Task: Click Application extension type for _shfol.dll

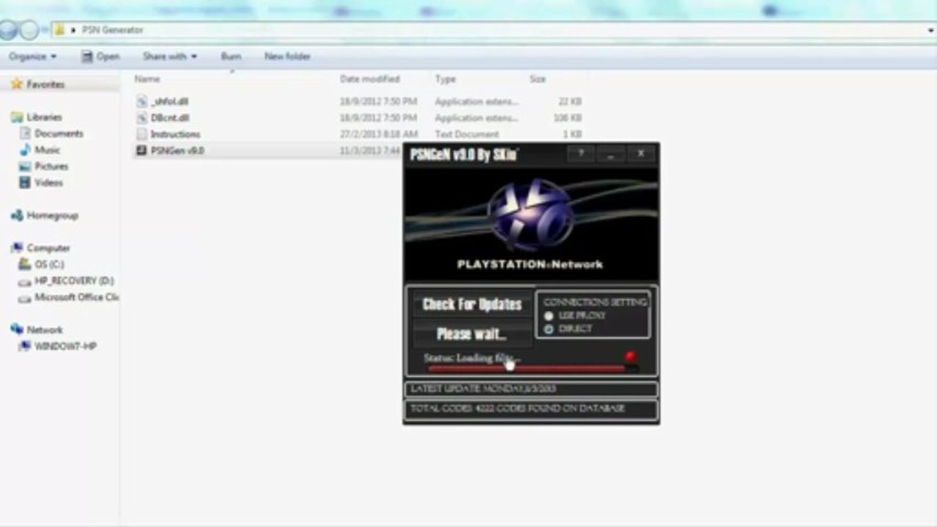Action: click(x=476, y=101)
